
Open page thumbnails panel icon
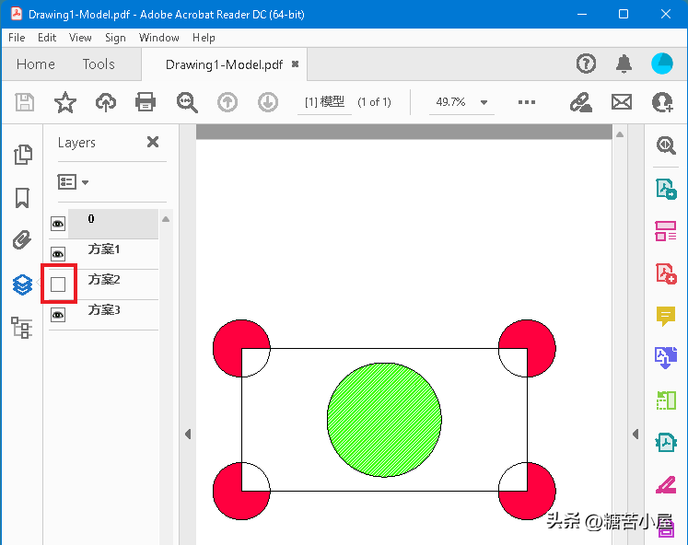click(x=23, y=155)
